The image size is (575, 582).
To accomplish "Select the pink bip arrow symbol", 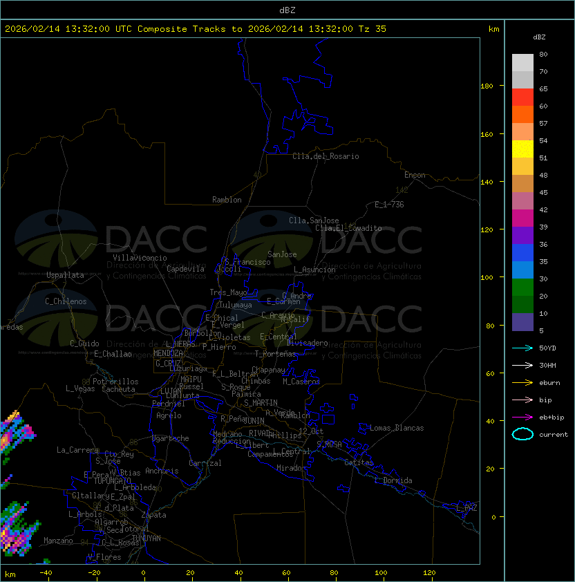I will click(522, 400).
